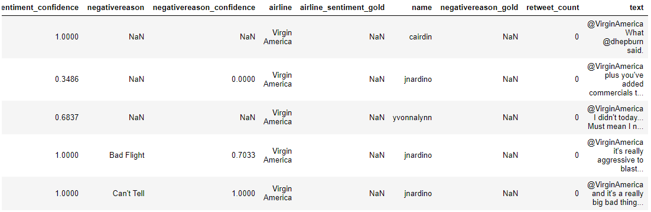651x212 pixels.
Task: Click the cairdin name cell
Action: pos(420,37)
